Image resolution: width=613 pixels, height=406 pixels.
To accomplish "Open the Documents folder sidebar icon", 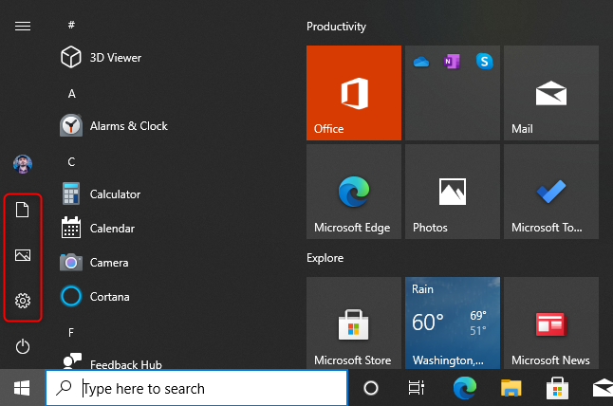I will coord(23,211).
